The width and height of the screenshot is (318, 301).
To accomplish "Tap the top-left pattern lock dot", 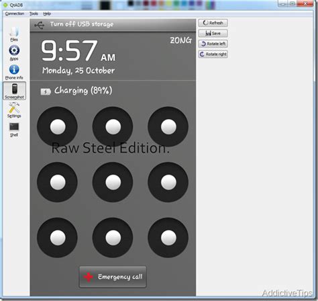I will tap(58, 127).
